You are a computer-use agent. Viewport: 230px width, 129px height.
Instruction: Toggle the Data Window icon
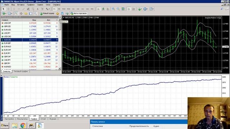(21, 14)
